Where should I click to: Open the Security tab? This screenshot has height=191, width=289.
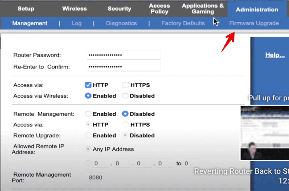point(119,9)
